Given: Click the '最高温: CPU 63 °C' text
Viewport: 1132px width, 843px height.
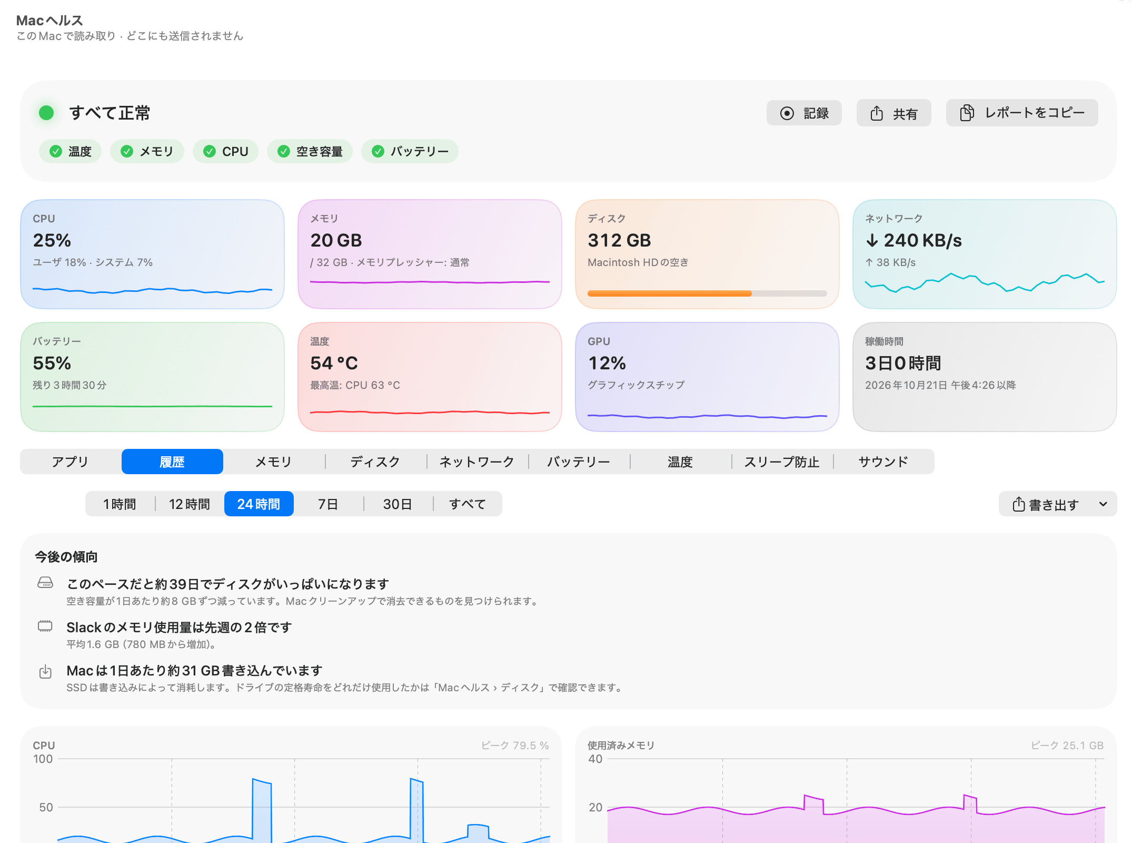Looking at the screenshot, I should coord(355,385).
